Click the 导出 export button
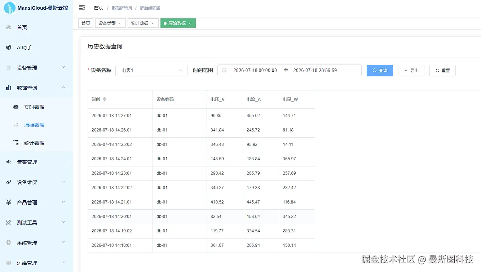The width and height of the screenshot is (481, 272). click(x=411, y=70)
